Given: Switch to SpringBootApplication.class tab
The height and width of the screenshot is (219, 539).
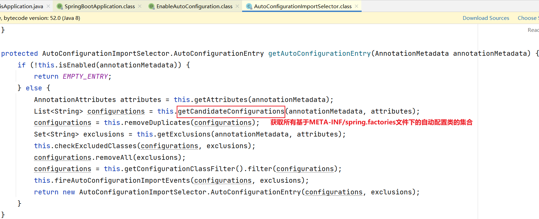Looking at the screenshot, I should click(x=99, y=6).
